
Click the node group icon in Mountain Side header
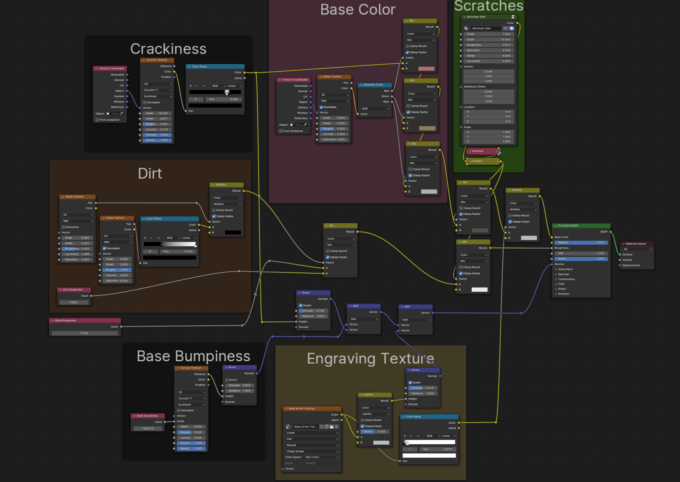coord(513,17)
